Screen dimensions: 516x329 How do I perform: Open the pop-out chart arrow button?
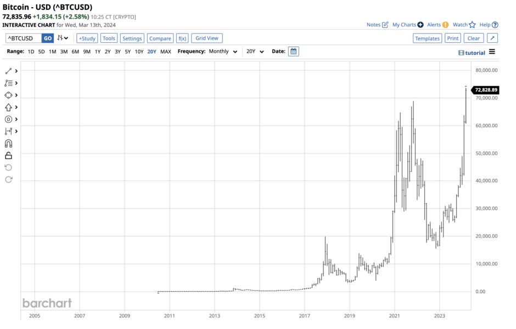click(x=492, y=38)
